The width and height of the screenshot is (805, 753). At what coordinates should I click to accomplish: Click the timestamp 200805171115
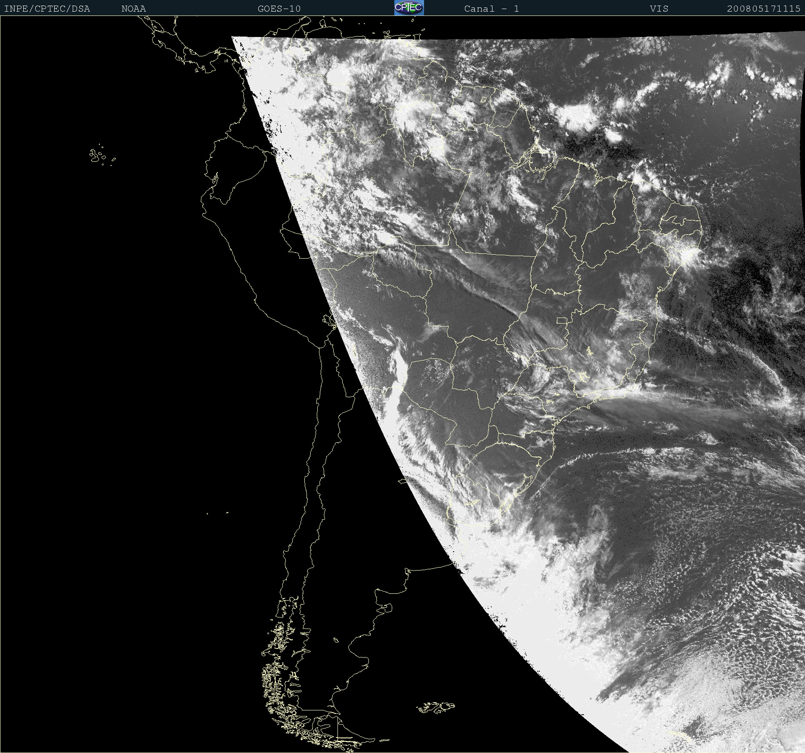pyautogui.click(x=764, y=9)
